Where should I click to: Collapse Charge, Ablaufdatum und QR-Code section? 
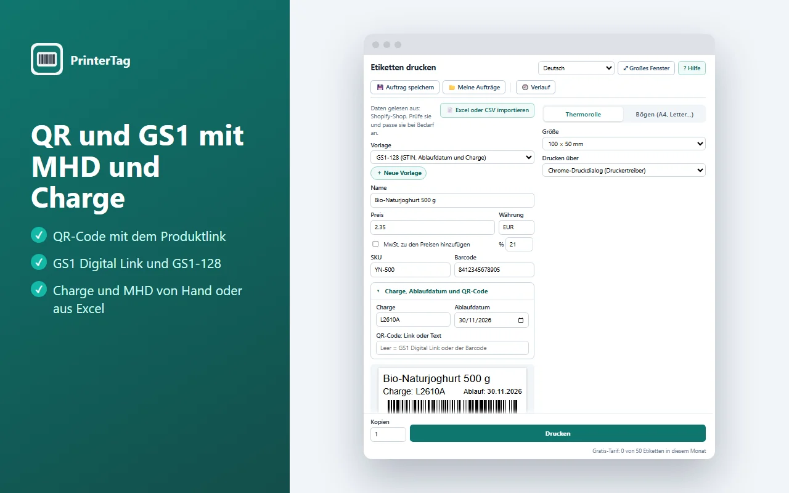(x=452, y=291)
